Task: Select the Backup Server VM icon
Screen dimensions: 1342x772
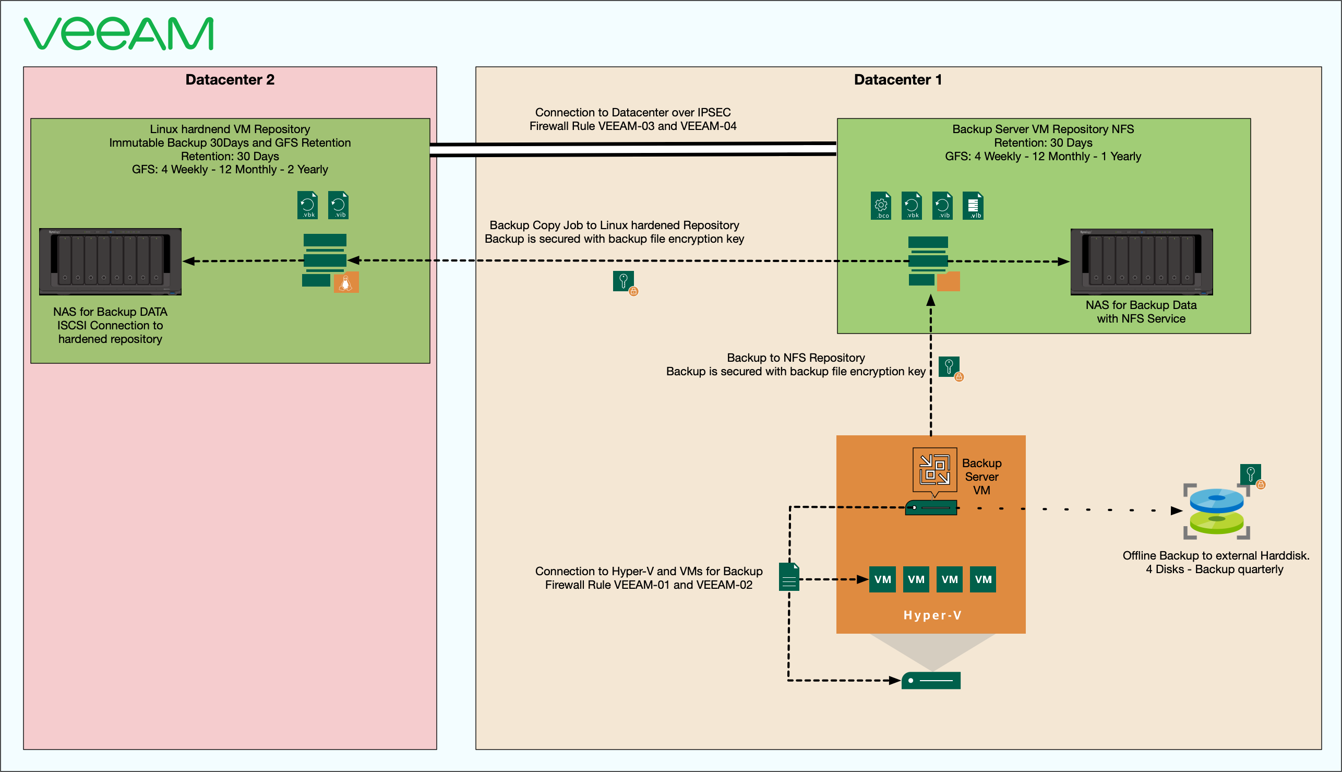Action: click(934, 469)
